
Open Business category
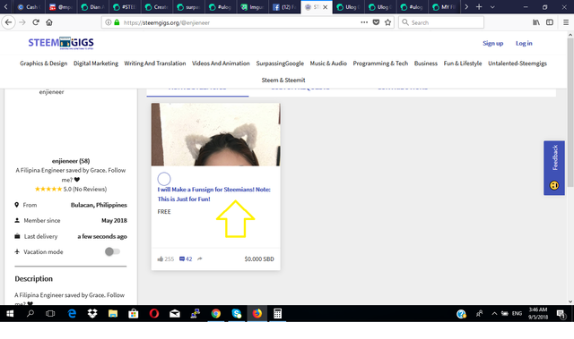(x=426, y=64)
